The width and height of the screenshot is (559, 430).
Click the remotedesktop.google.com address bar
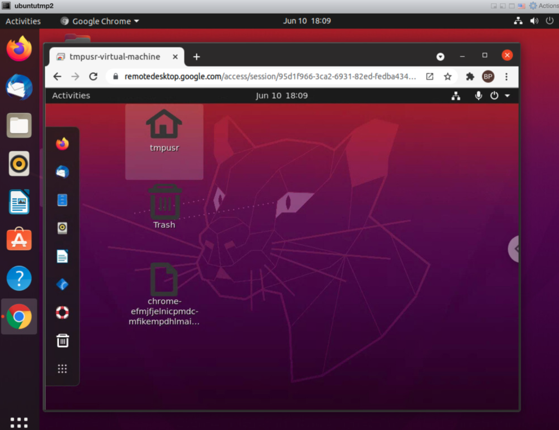(270, 76)
